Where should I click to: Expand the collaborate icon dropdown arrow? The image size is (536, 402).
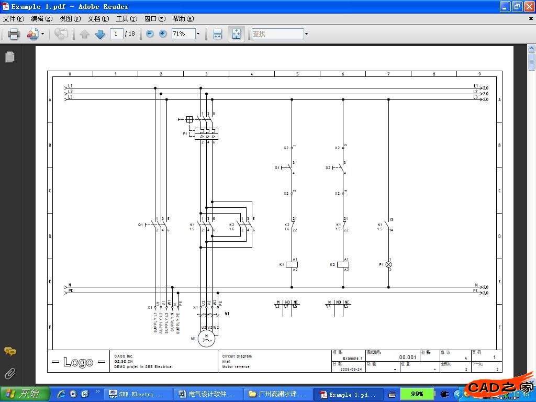pos(43,34)
